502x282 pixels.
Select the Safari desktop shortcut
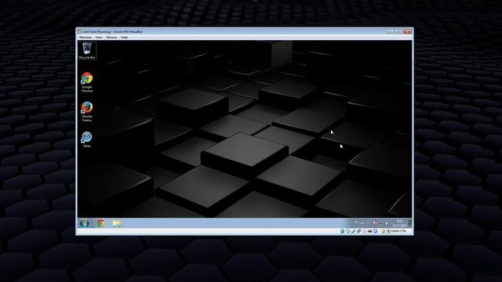pos(87,139)
